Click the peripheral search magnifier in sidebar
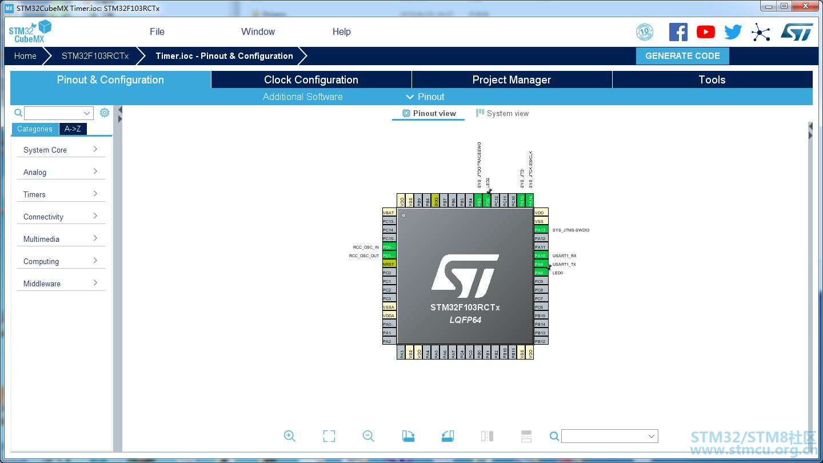 click(18, 113)
